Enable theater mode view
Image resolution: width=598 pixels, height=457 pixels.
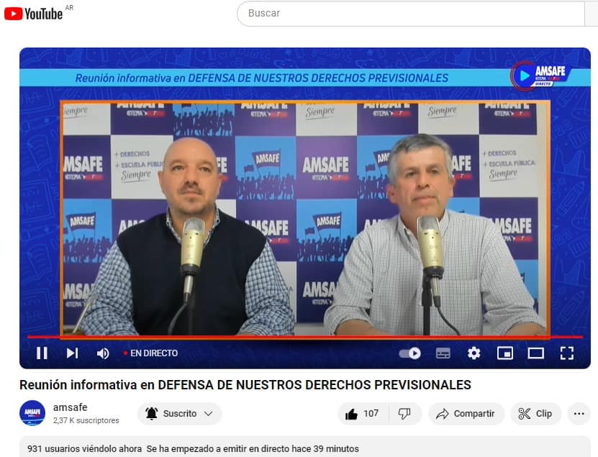point(536,353)
